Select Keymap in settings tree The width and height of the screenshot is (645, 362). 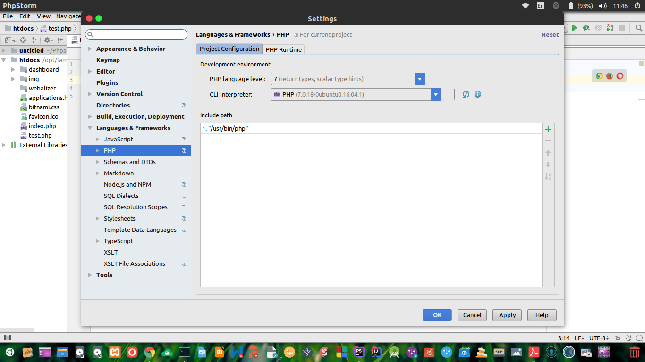click(108, 60)
